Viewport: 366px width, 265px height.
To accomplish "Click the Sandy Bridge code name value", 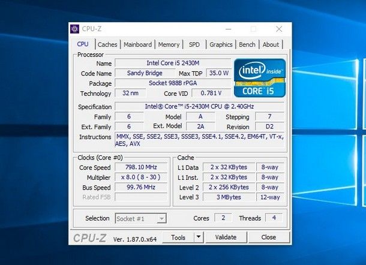I will [x=145, y=73].
